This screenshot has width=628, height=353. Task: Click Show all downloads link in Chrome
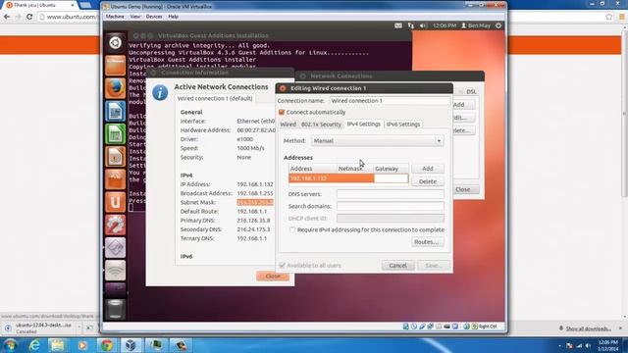[588, 328]
